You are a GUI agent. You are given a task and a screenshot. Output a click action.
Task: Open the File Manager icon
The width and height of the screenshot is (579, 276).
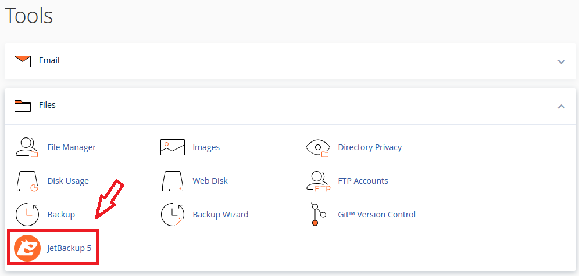click(27, 147)
